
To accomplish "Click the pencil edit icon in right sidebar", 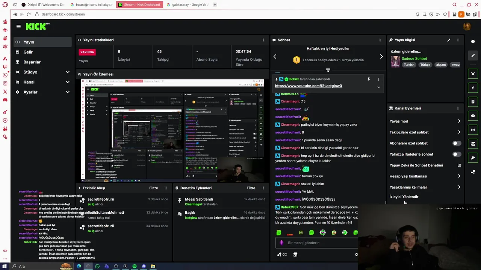I will click(473, 55).
